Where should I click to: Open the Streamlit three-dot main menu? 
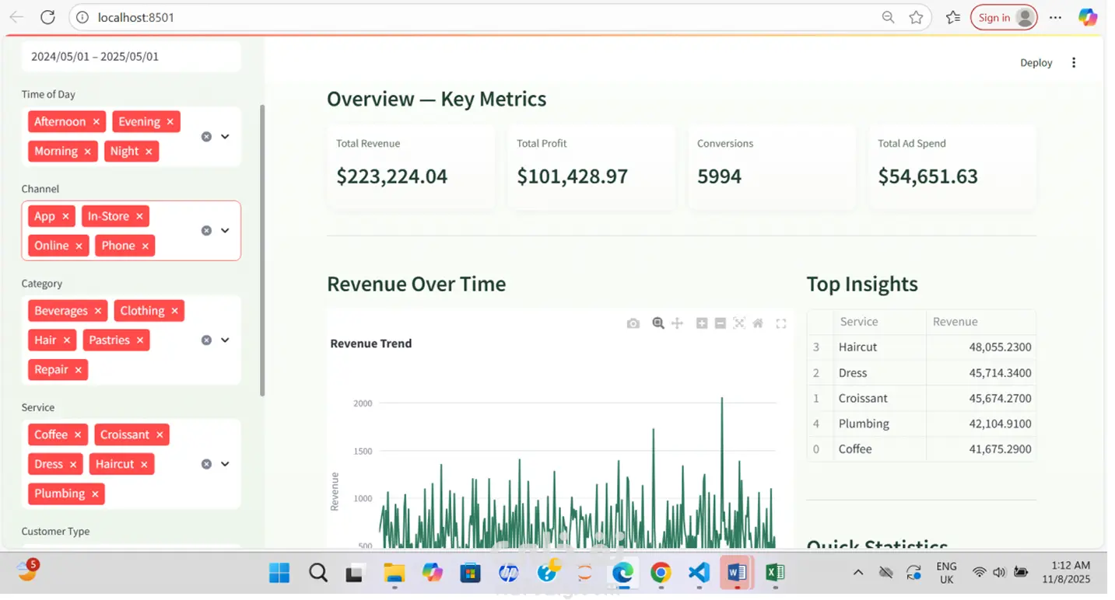pos(1074,63)
